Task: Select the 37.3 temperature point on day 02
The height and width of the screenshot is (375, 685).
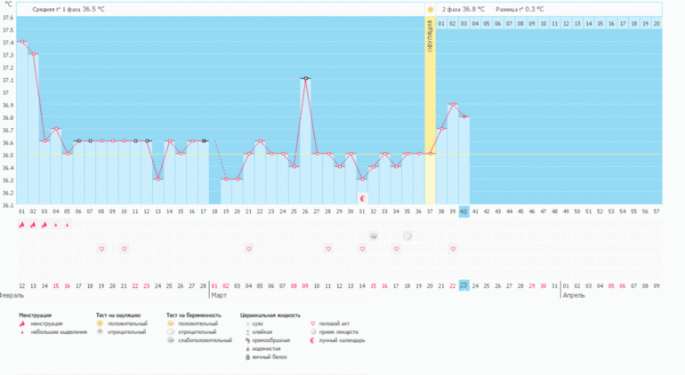Action: (33, 53)
